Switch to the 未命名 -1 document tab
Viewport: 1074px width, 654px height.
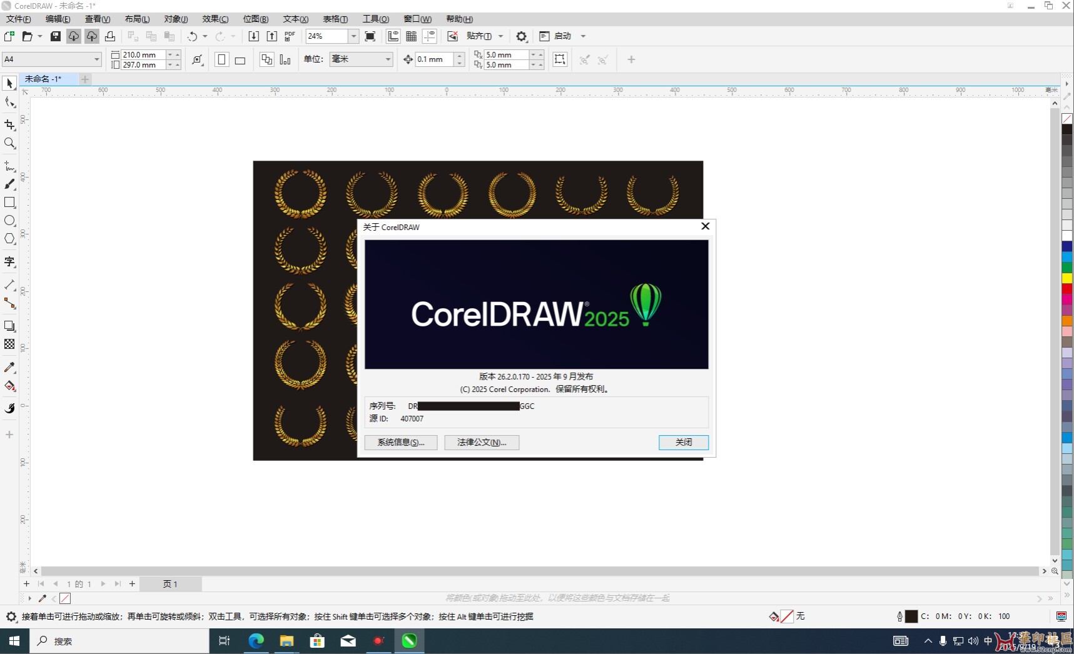[x=43, y=79]
